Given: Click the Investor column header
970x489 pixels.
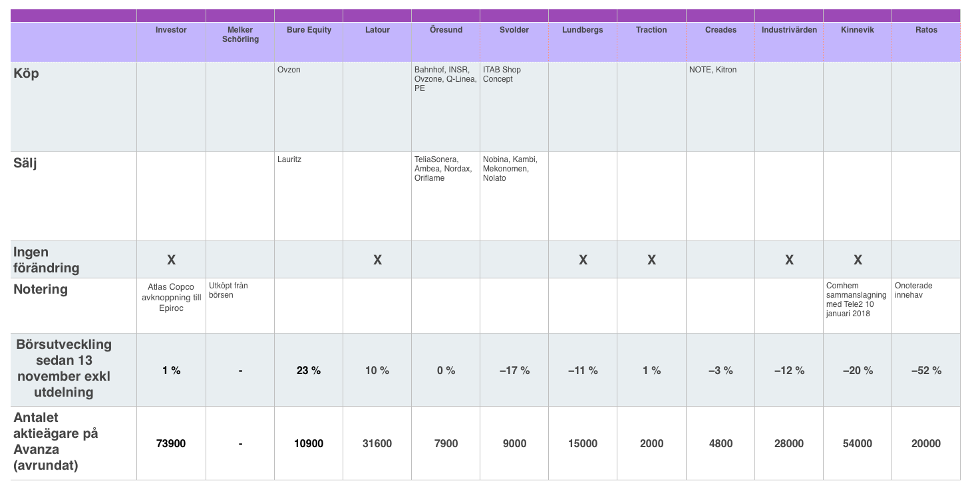Looking at the screenshot, I should pyautogui.click(x=171, y=30).
